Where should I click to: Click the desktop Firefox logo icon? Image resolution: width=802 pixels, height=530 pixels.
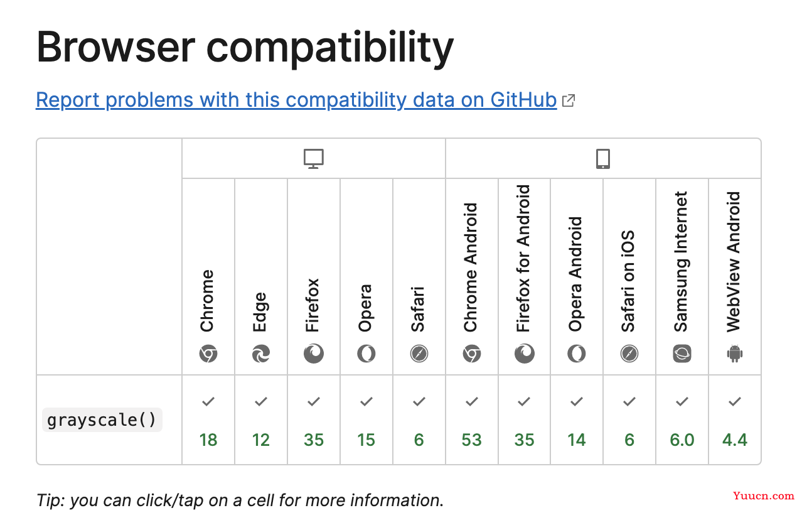point(314,354)
